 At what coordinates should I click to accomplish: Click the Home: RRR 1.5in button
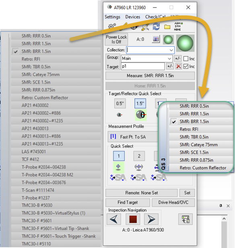150,86
